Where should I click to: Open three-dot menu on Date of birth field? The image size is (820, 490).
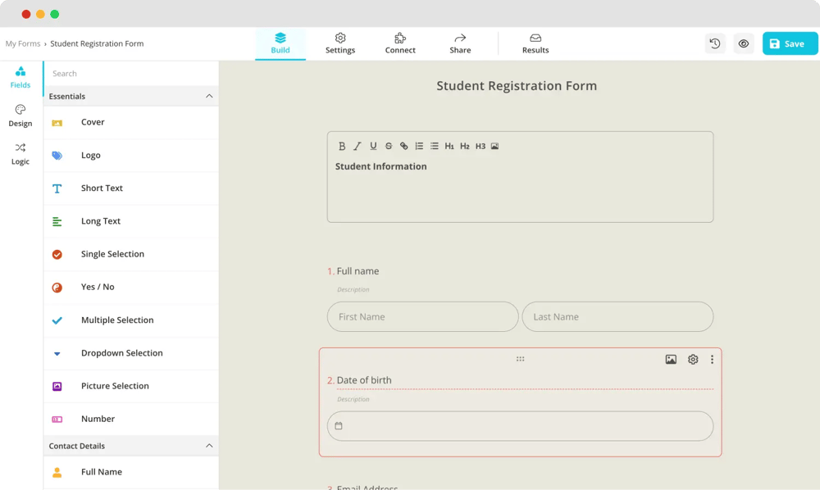(x=712, y=360)
